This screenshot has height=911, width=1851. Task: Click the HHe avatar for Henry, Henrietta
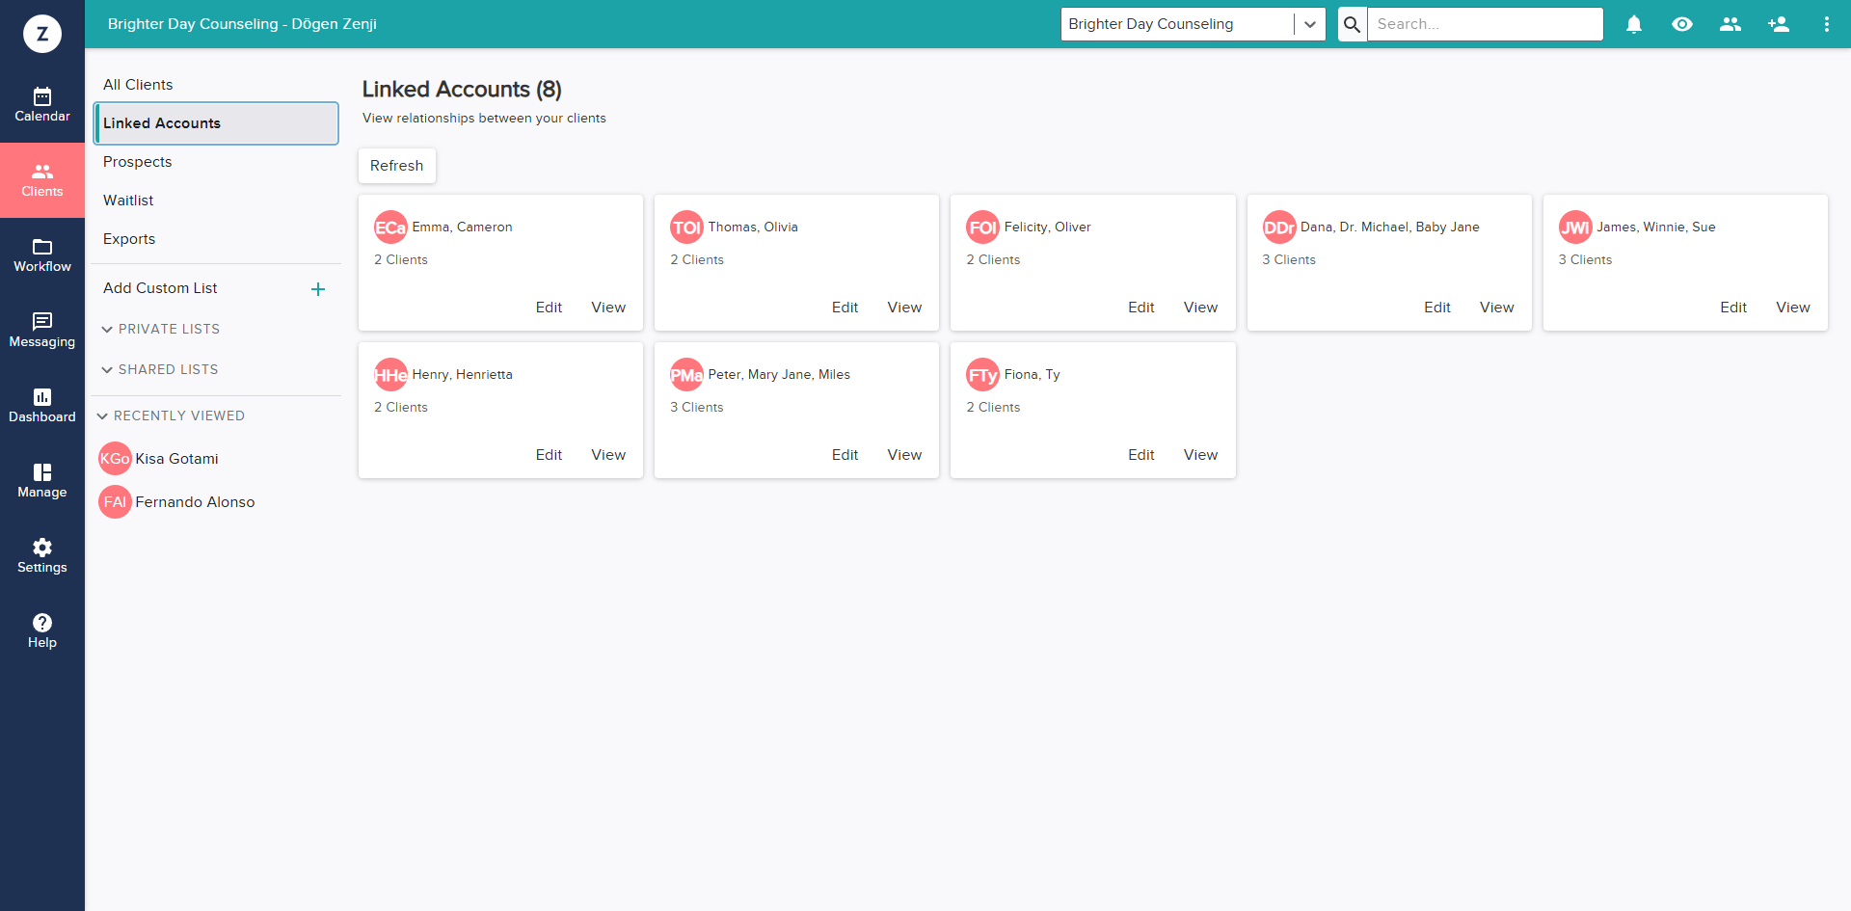(390, 375)
